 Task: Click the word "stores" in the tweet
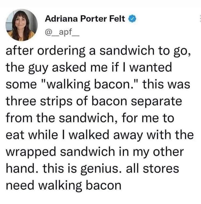point(161,169)
